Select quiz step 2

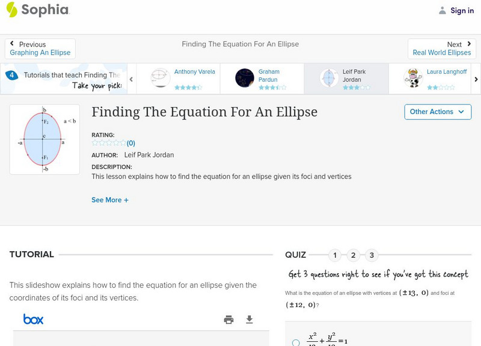(353, 255)
